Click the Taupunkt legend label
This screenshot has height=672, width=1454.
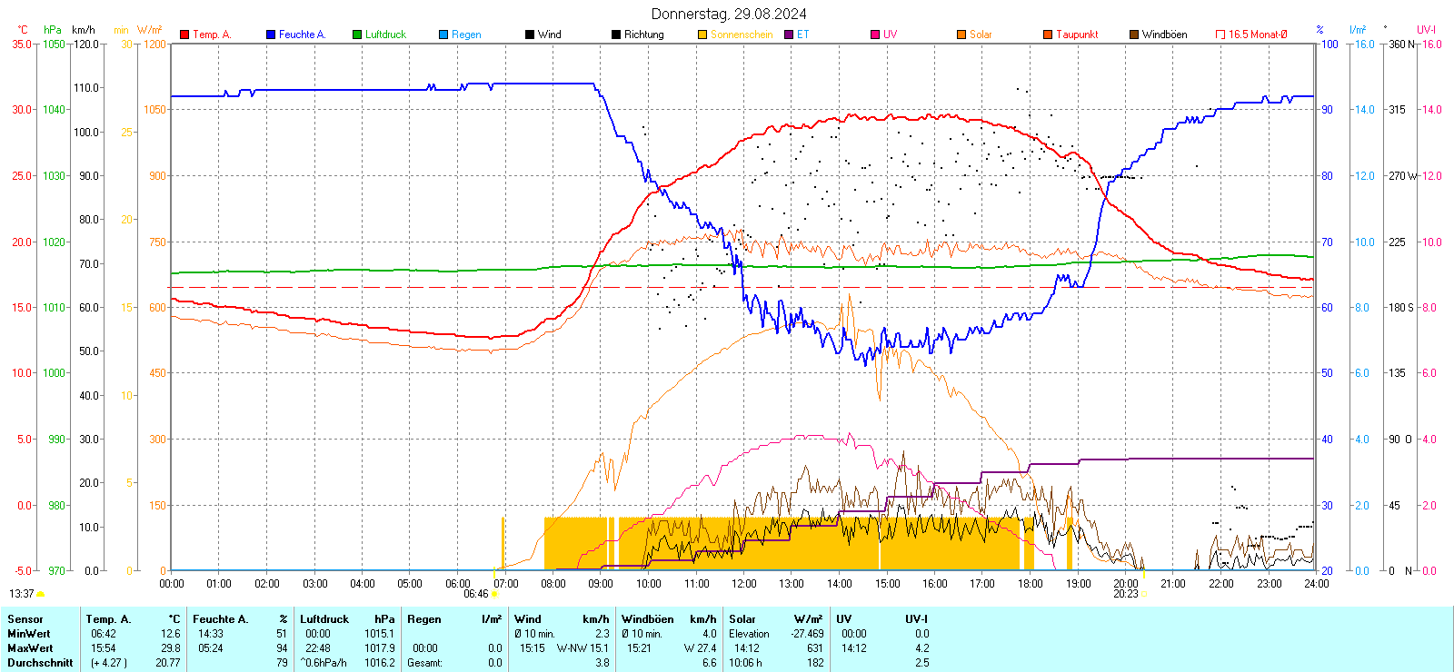[1077, 35]
